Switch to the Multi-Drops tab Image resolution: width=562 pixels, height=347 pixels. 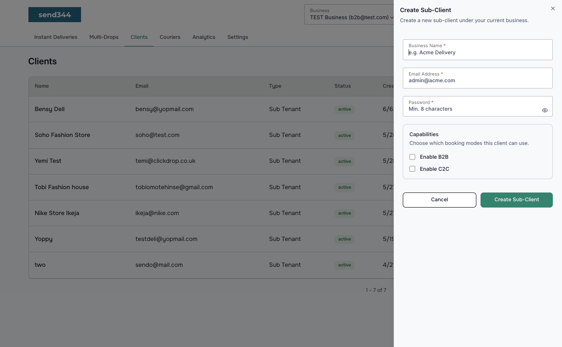tap(104, 37)
